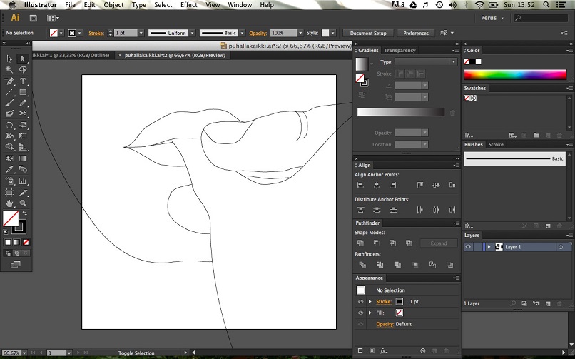Click the Preferences button
The width and height of the screenshot is (575, 359).
point(415,33)
